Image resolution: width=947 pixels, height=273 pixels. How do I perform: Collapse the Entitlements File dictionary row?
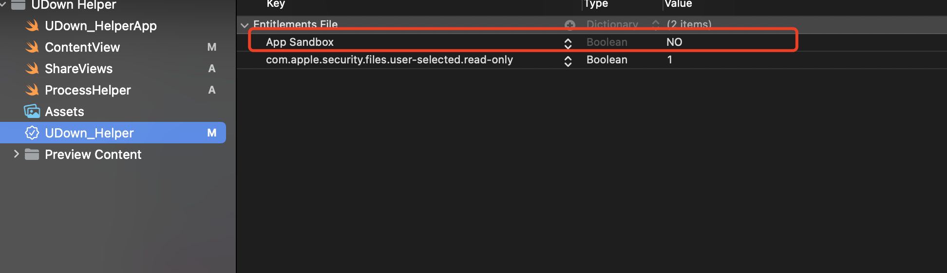tap(245, 25)
